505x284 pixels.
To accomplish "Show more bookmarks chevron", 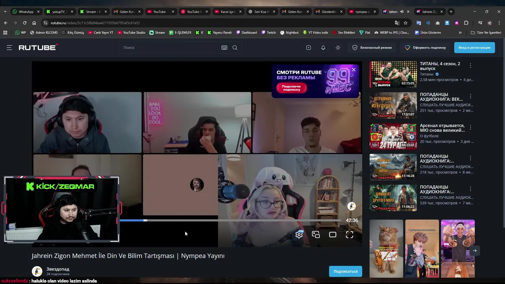I will tap(460, 33).
